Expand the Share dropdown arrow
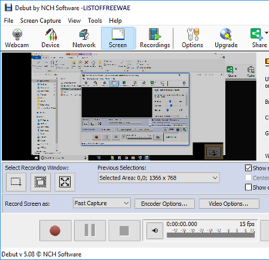The height and width of the screenshot is (260, 269). (267, 33)
